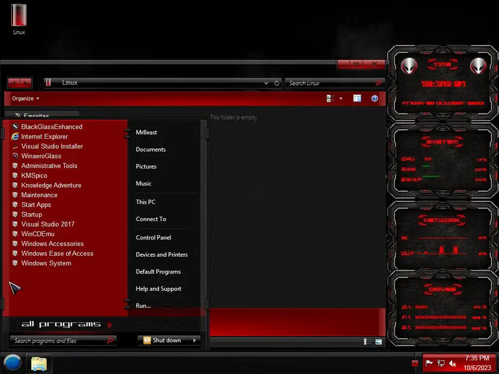This screenshot has height=374, width=499.
Task: Launch Internet Explorer from the Start menu
Action: [x=44, y=136]
